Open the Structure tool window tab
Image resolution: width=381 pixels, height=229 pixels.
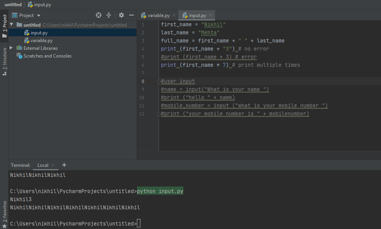coord(4,61)
